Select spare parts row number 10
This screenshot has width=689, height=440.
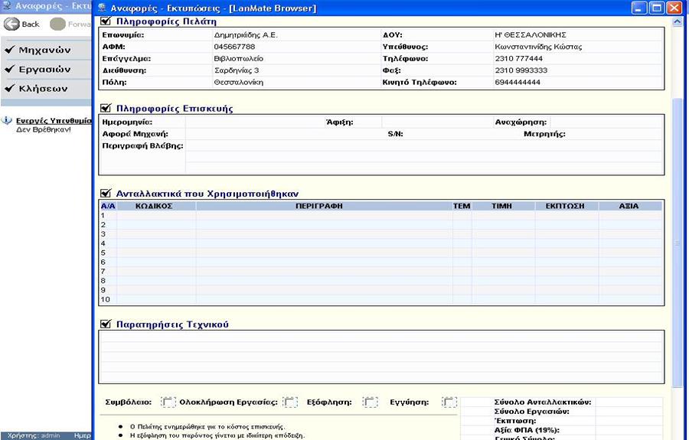pos(381,299)
